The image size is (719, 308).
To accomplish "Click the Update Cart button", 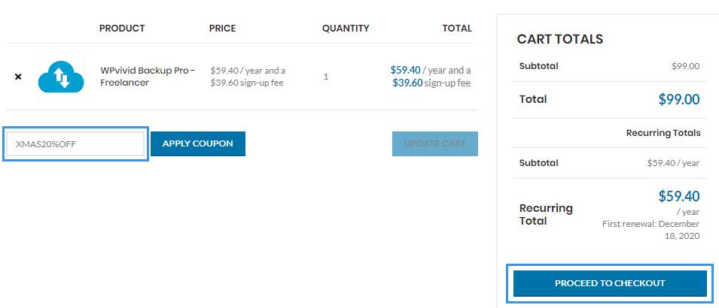I will click(x=434, y=143).
